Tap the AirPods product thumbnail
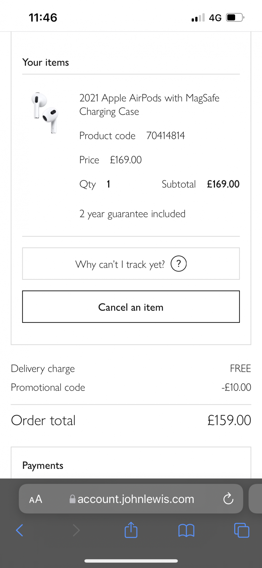The width and height of the screenshot is (262, 568). pyautogui.click(x=45, y=112)
